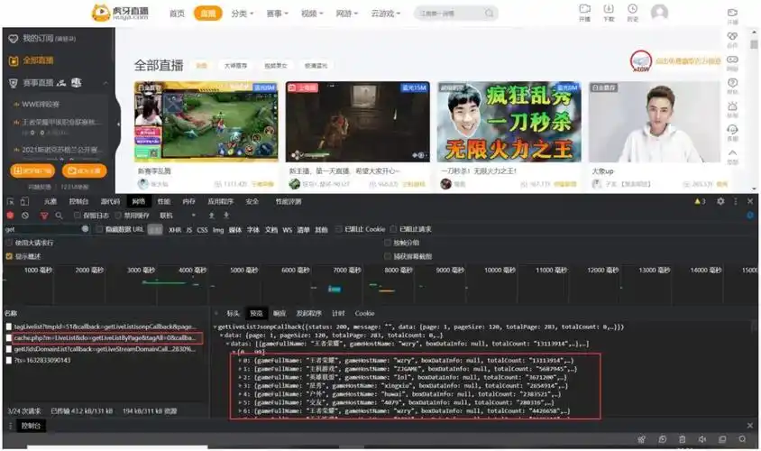
Task: Click the 5000 毫秒 mark on network timeline
Action: pyautogui.click(x=244, y=271)
